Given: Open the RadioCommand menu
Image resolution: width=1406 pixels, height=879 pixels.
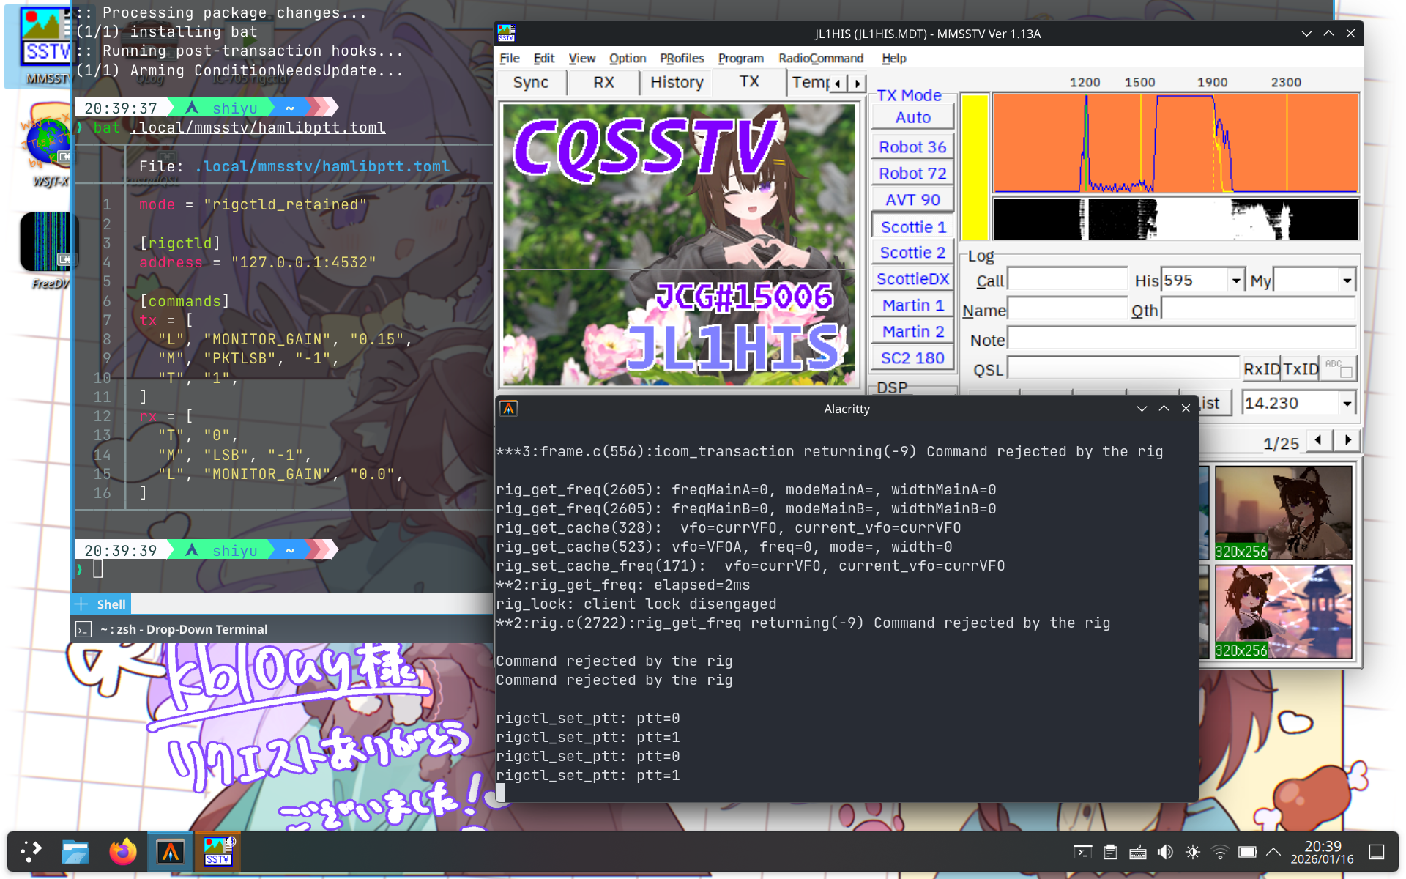Looking at the screenshot, I should click(820, 58).
